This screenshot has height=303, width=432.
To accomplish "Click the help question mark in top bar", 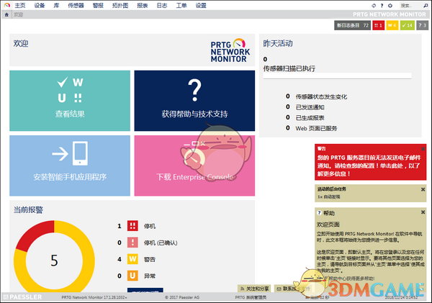I will [x=382, y=6].
